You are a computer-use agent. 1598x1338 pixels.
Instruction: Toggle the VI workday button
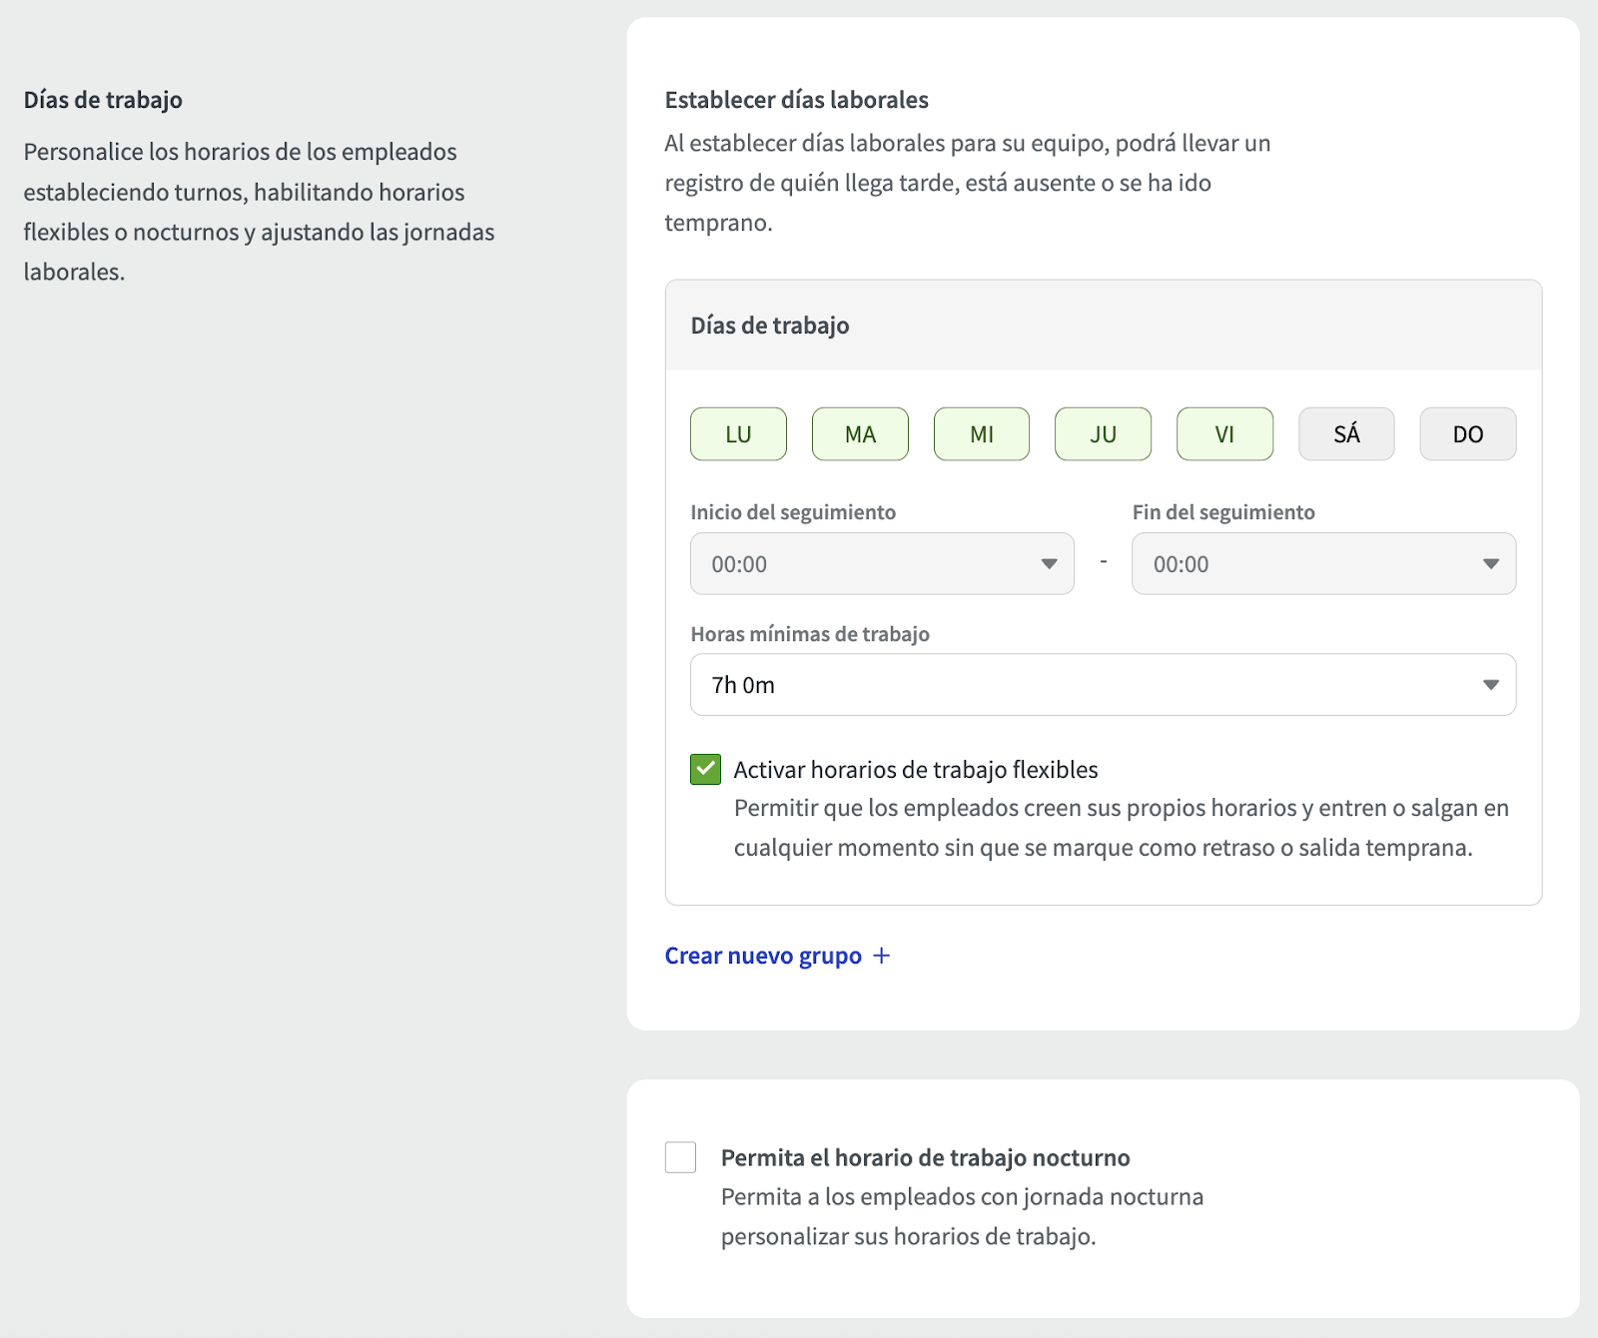1224,434
